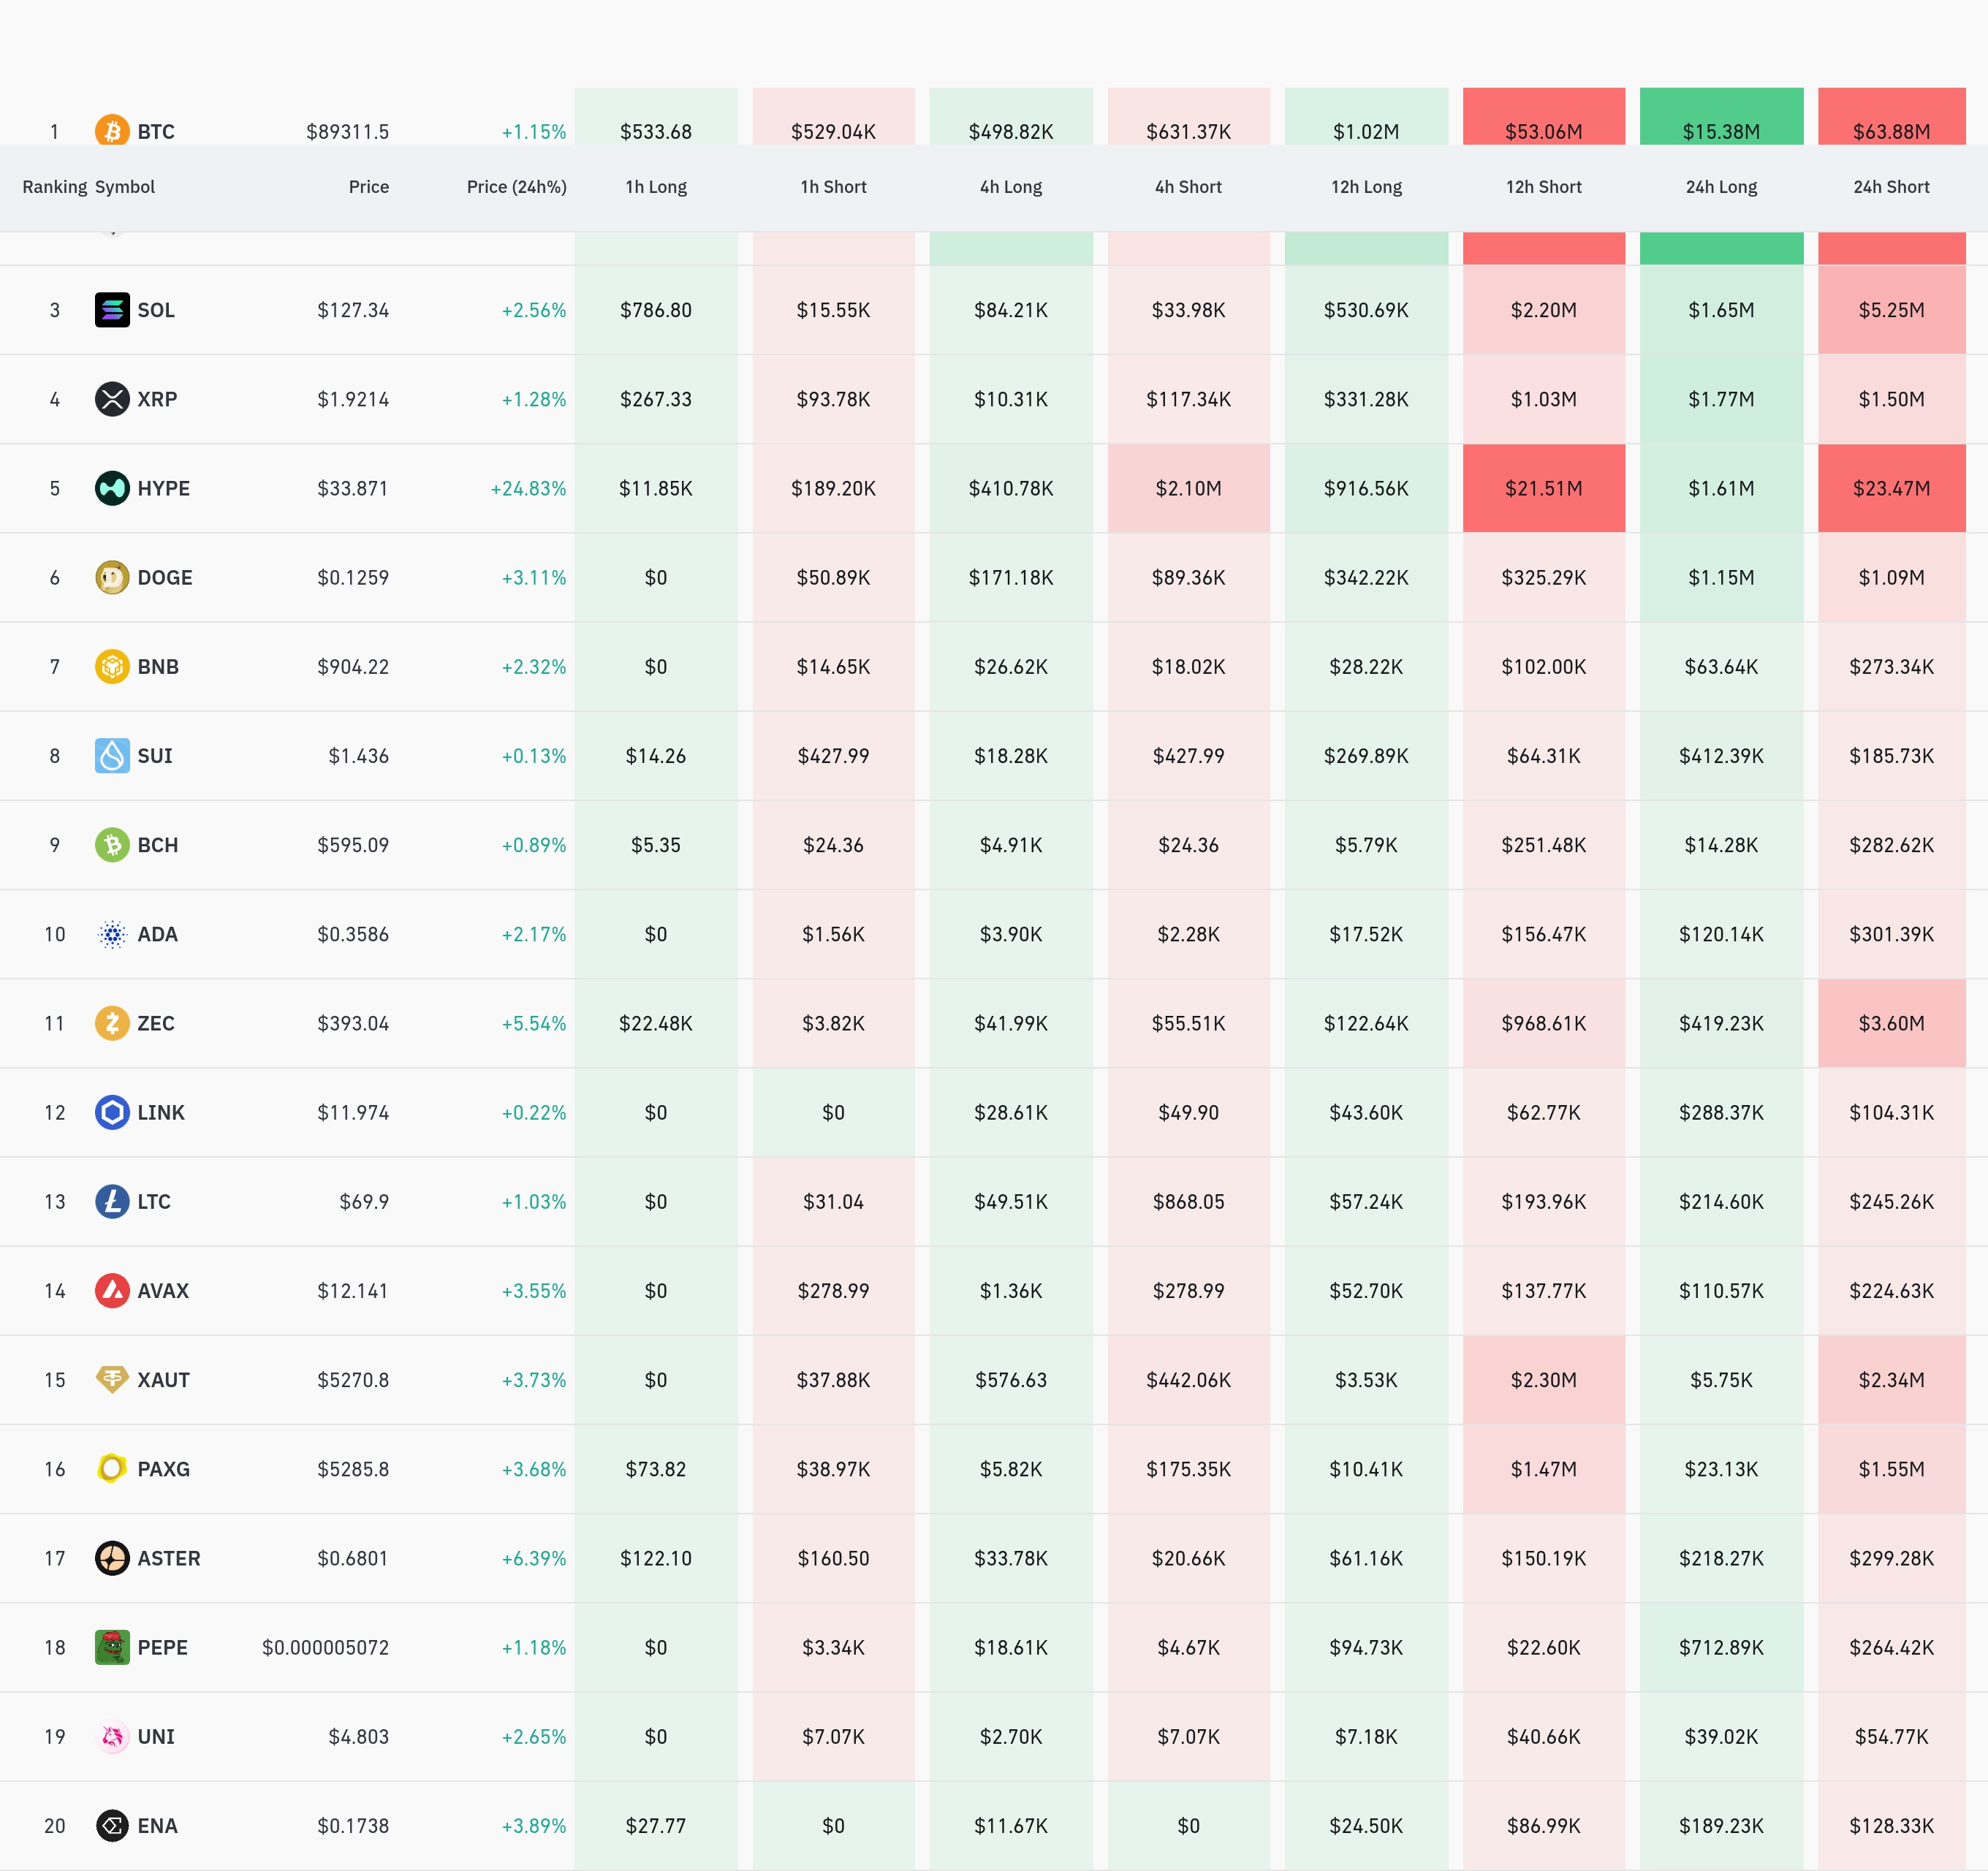
Task: Click the SUI droplet icon
Action: pos(112,755)
